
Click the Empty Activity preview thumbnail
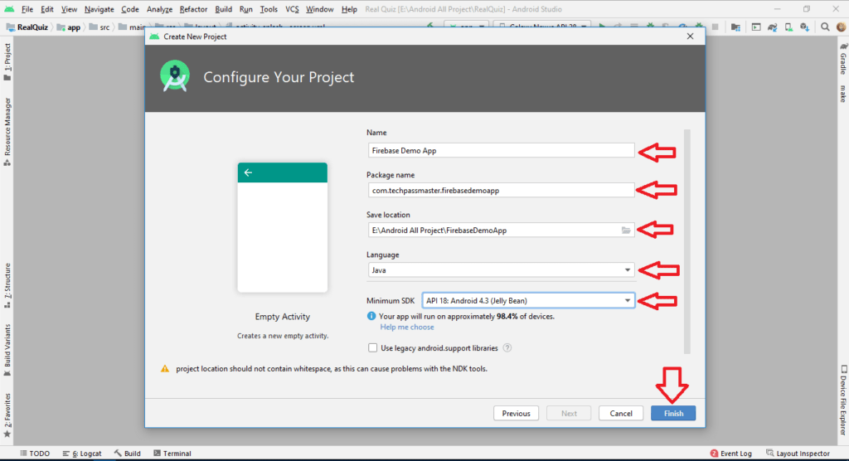click(x=282, y=227)
